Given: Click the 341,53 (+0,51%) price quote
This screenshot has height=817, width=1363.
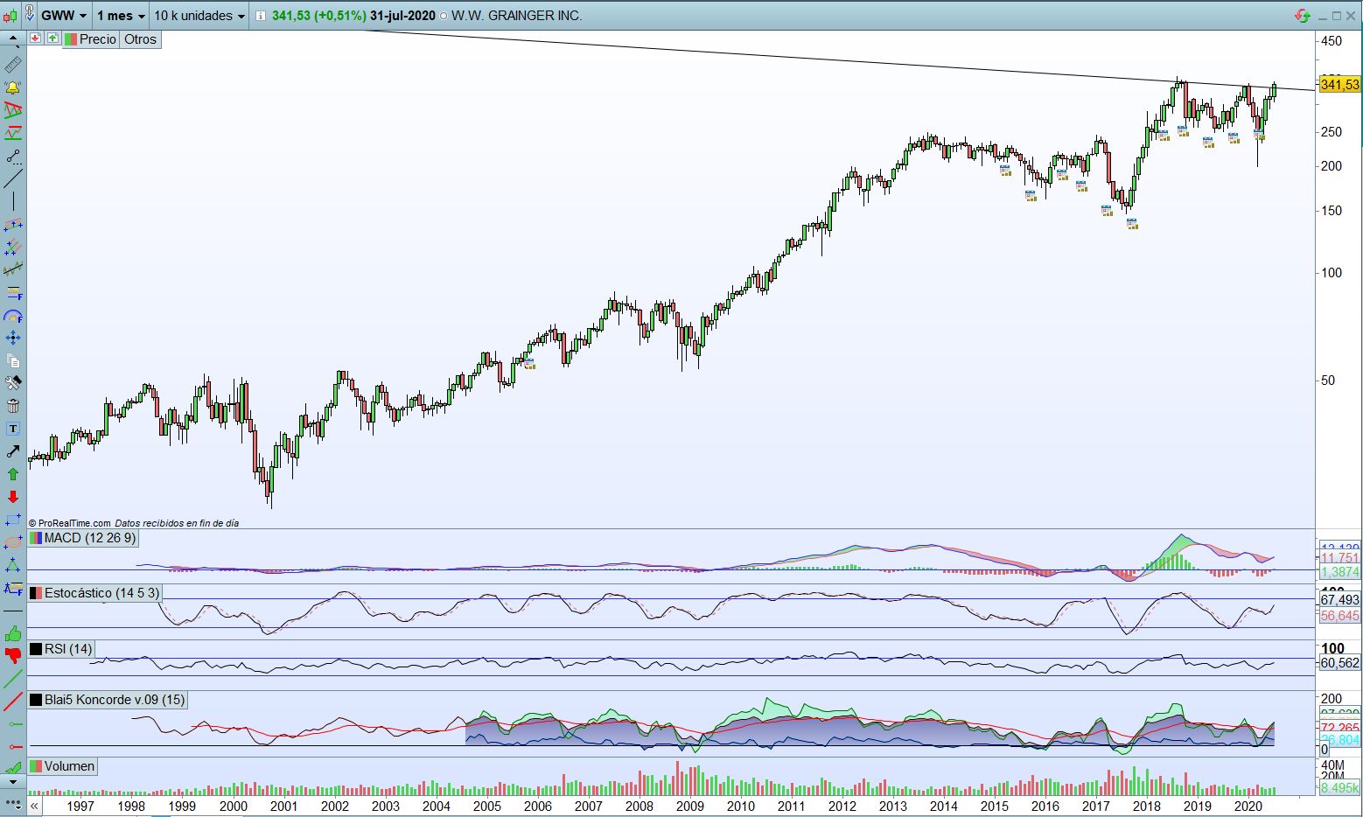Looking at the screenshot, I should coord(319,16).
